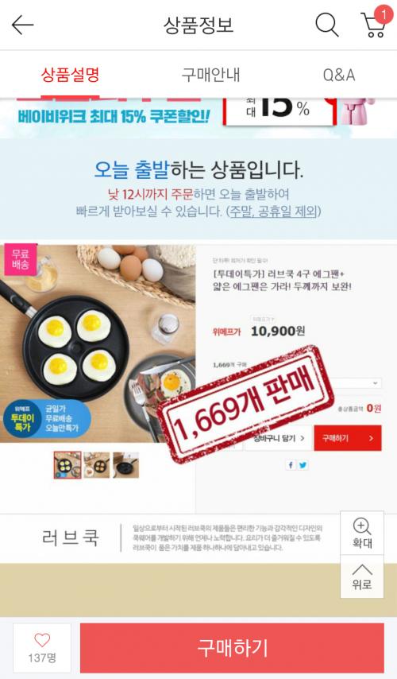
Task: Share via the Facebook icon
Action: pos(291,465)
